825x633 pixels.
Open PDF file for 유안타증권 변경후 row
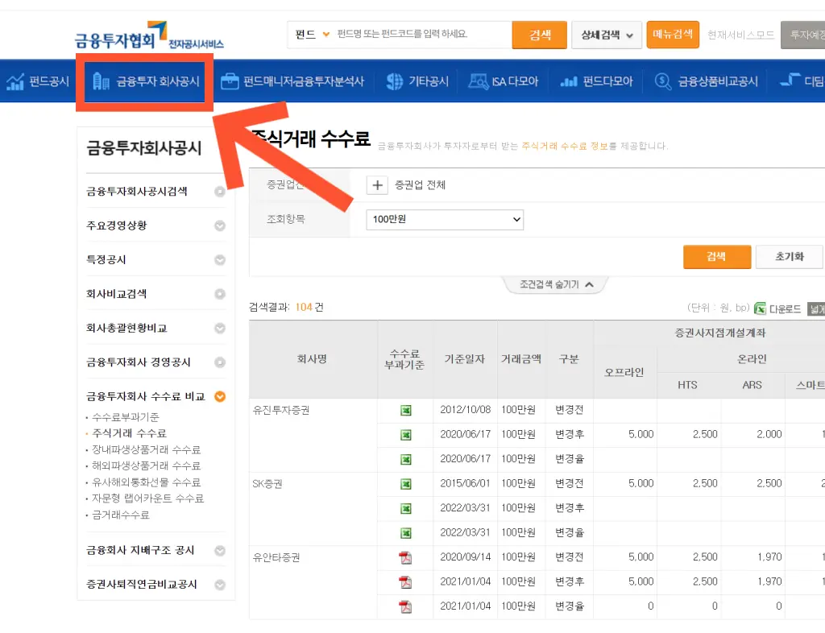click(405, 582)
